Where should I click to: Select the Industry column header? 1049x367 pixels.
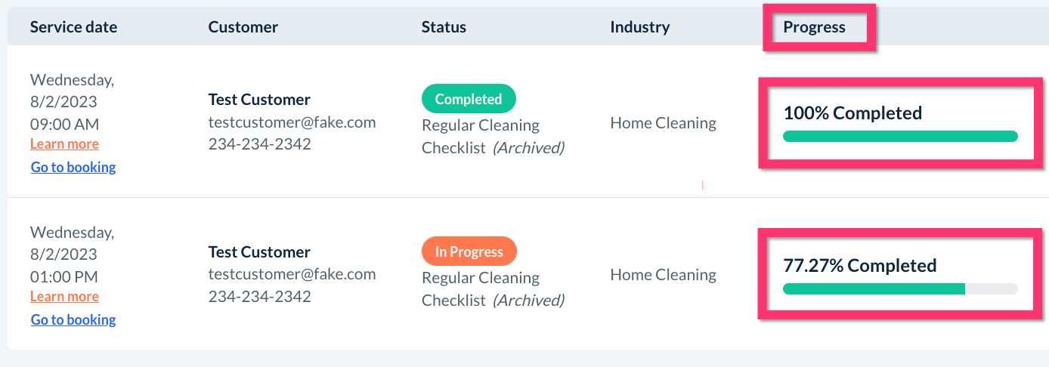[639, 27]
